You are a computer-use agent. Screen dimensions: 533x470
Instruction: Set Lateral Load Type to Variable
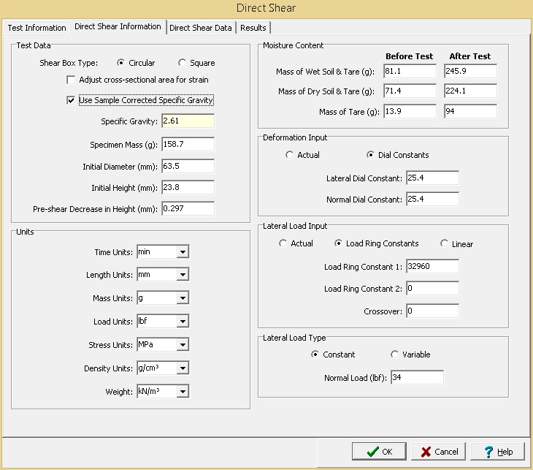[x=395, y=355]
